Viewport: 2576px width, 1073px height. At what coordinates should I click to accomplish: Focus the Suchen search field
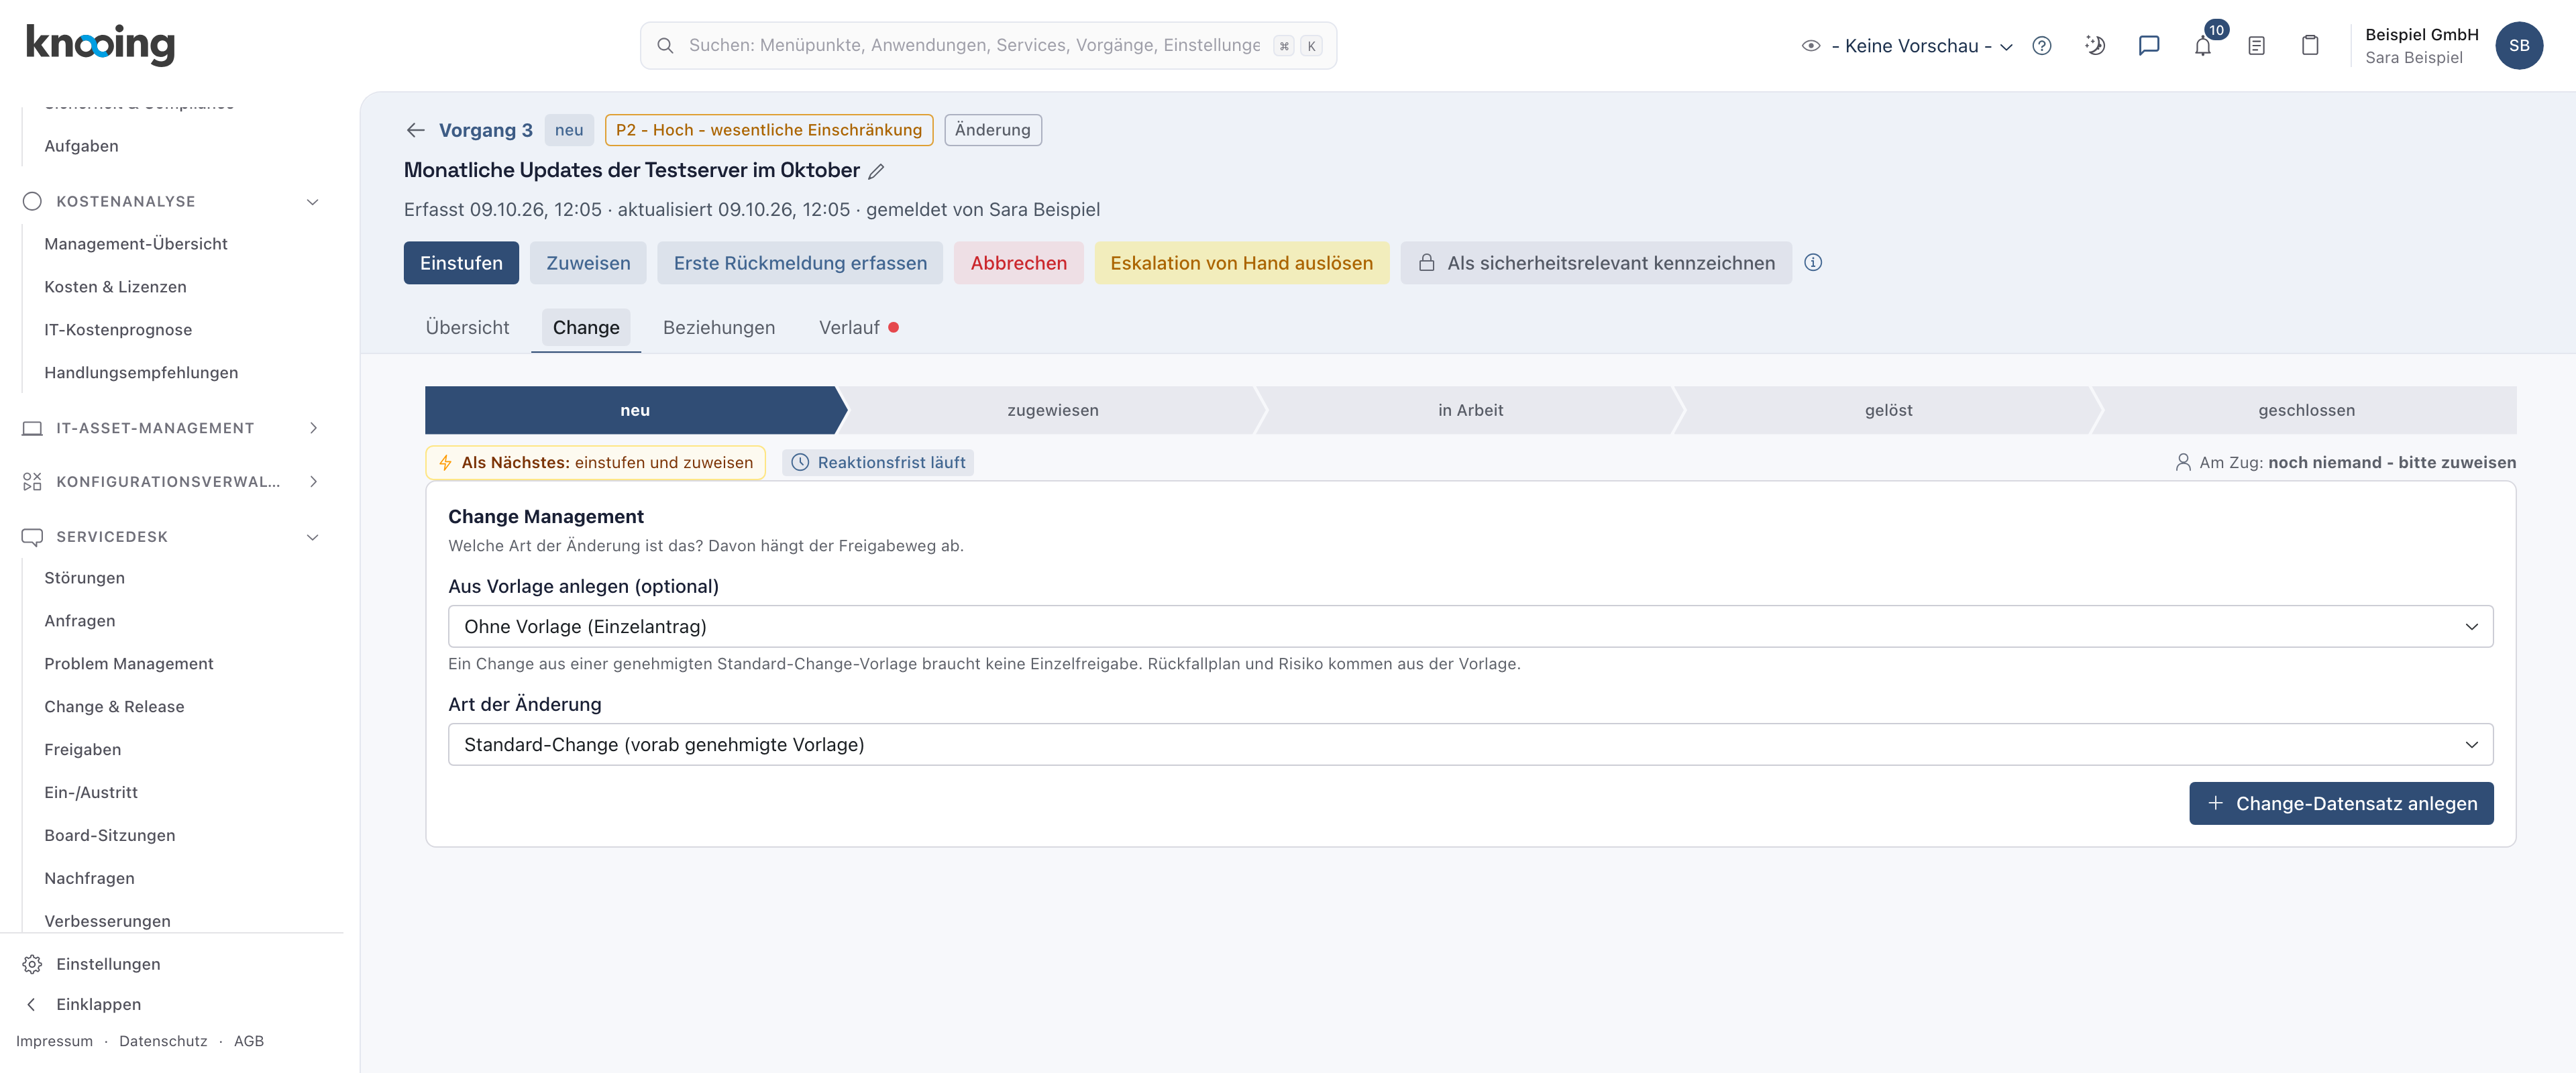point(988,46)
